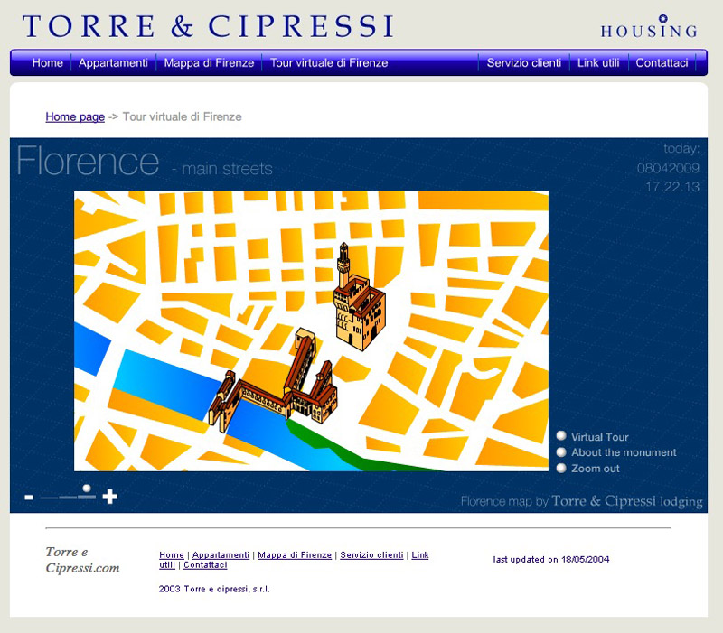Click the Torre & Cipressi header logo
Screen dimensions: 723x633
coord(208,26)
